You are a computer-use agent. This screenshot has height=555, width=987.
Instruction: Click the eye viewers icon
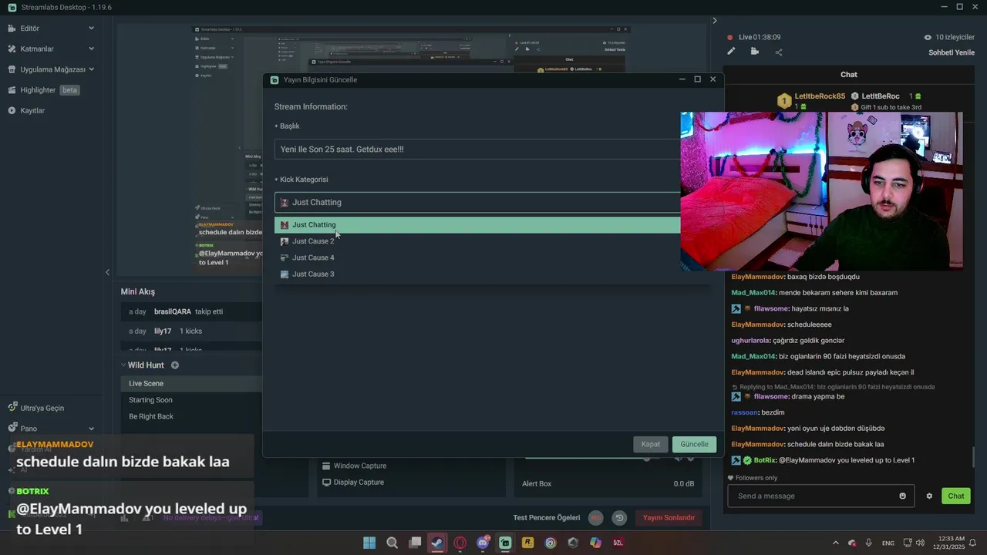[928, 37]
